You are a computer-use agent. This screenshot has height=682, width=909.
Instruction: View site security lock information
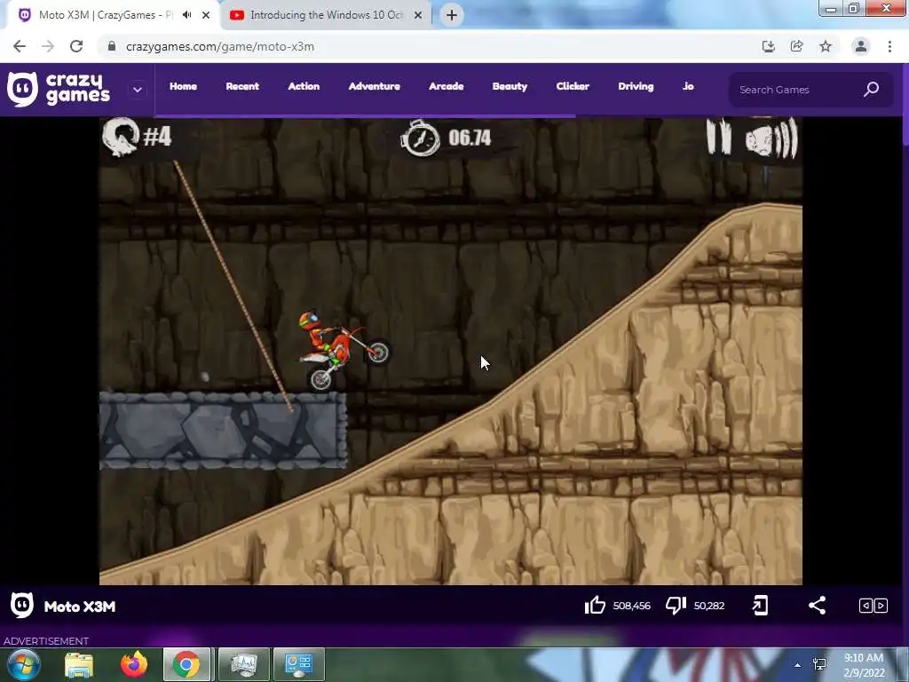point(112,46)
